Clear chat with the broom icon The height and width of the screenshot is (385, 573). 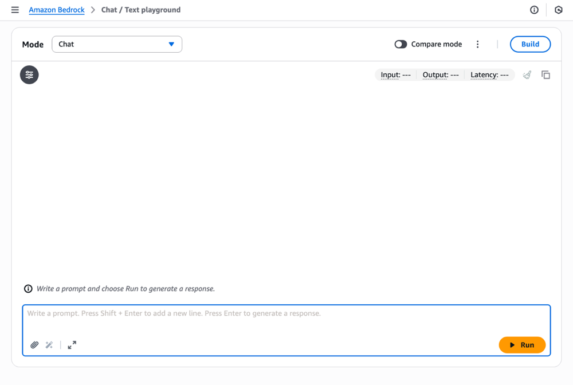527,75
